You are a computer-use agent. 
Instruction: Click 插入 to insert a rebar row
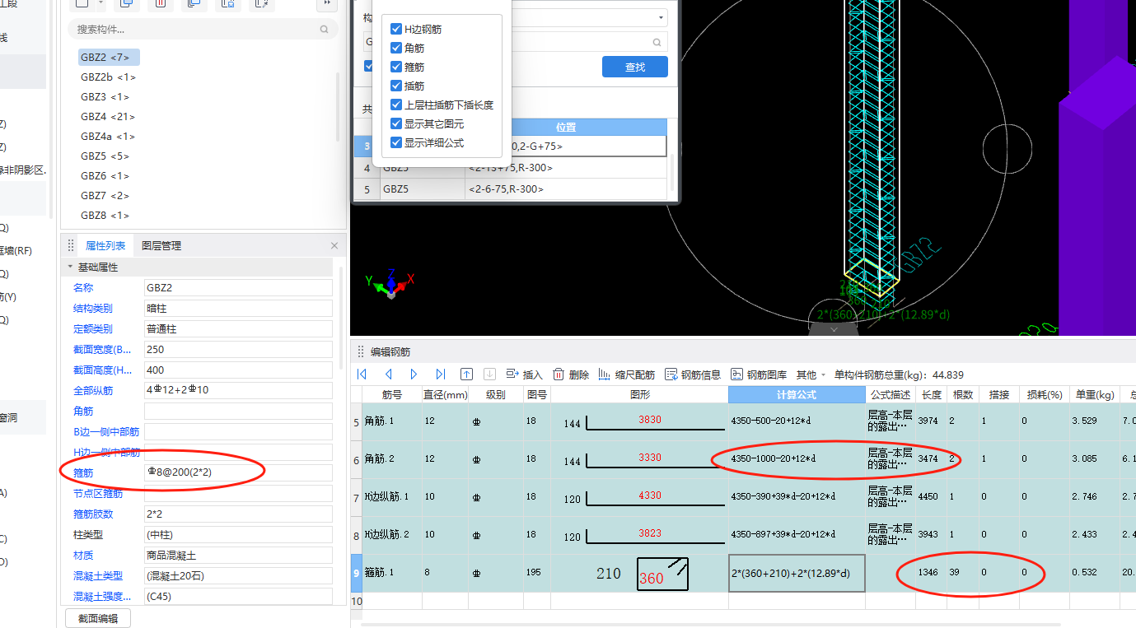(x=524, y=374)
